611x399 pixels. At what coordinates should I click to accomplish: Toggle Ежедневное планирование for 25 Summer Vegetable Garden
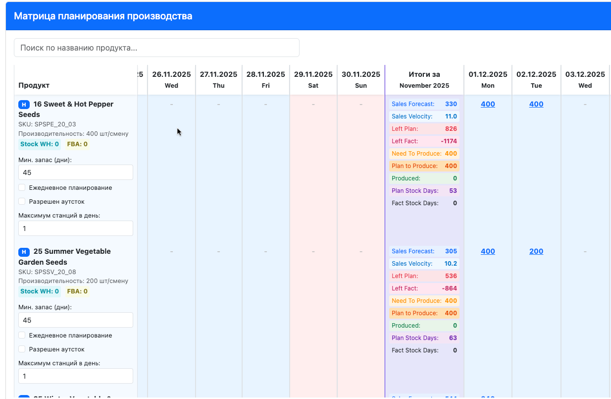pyautogui.click(x=22, y=336)
